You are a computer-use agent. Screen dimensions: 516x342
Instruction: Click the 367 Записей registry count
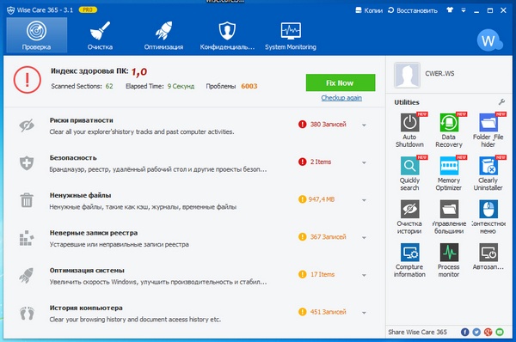pyautogui.click(x=329, y=237)
